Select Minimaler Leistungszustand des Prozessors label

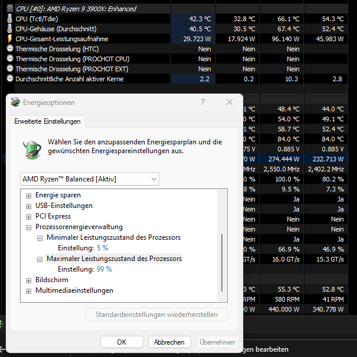[x=114, y=237]
